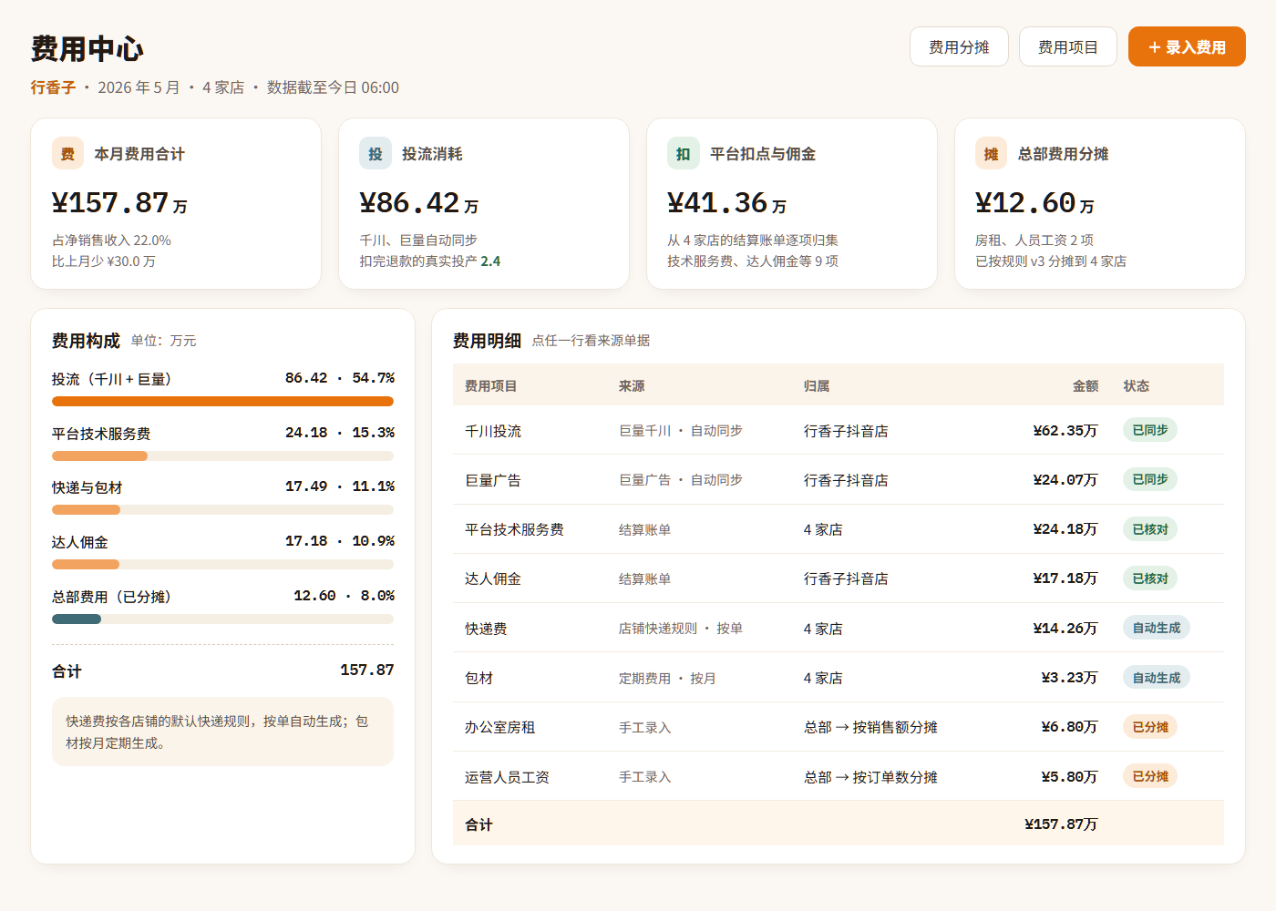Click the 快递费按各店铺 note box
The image size is (1276, 911).
pos(222,732)
